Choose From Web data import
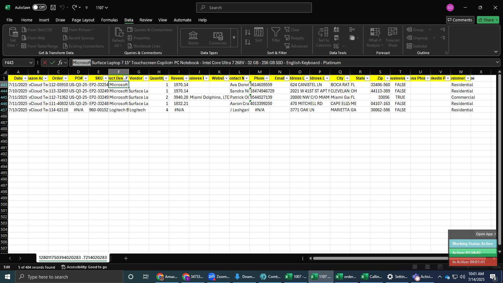 point(33,38)
